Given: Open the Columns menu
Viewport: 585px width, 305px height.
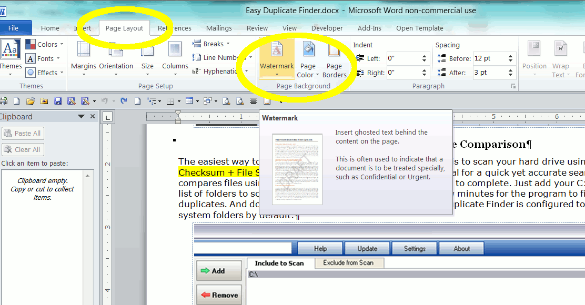Looking at the screenshot, I should 175,58.
